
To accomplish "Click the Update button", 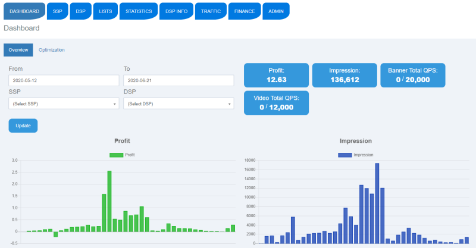I will tap(23, 125).
